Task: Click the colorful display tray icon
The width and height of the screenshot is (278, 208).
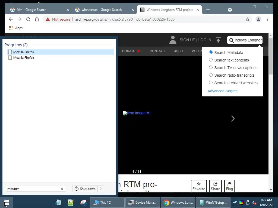Action: (x=241, y=203)
